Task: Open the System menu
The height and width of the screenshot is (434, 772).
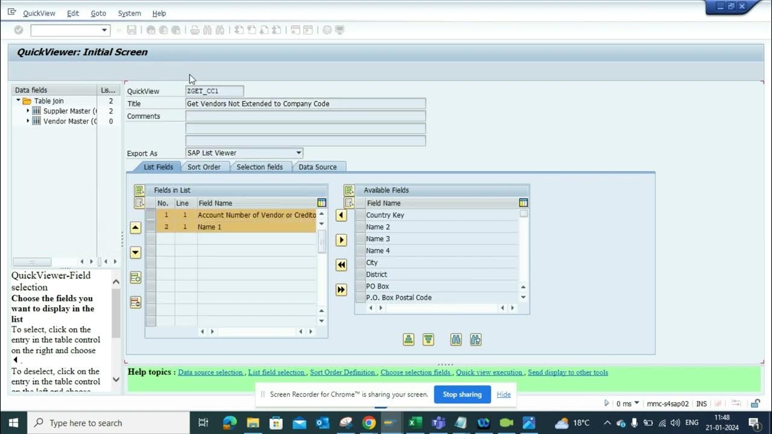Action: (x=129, y=13)
